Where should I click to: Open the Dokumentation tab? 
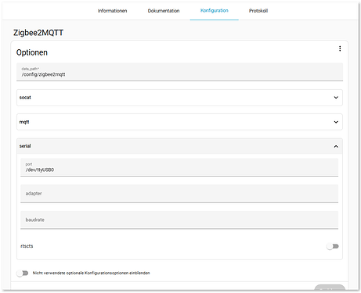164,11
